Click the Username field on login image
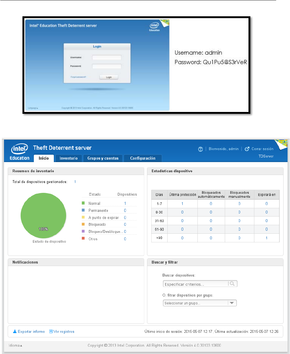Screen dimensions: 290x354 pos(107,57)
